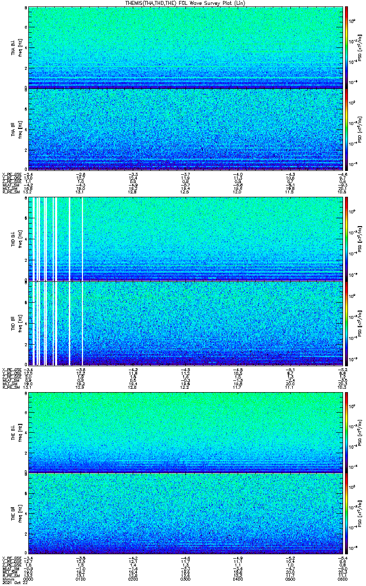366x586 pixels.
Task: Select the THE B-perpendicular spectrogram panel
Action: (x=185, y=432)
